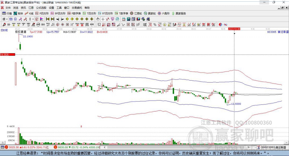This screenshot has width=289, height=156.
Task: Open 赢家服务 service with dollar icon
Action: 179,14
